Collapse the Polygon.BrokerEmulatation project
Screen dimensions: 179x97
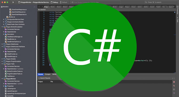(2, 27)
